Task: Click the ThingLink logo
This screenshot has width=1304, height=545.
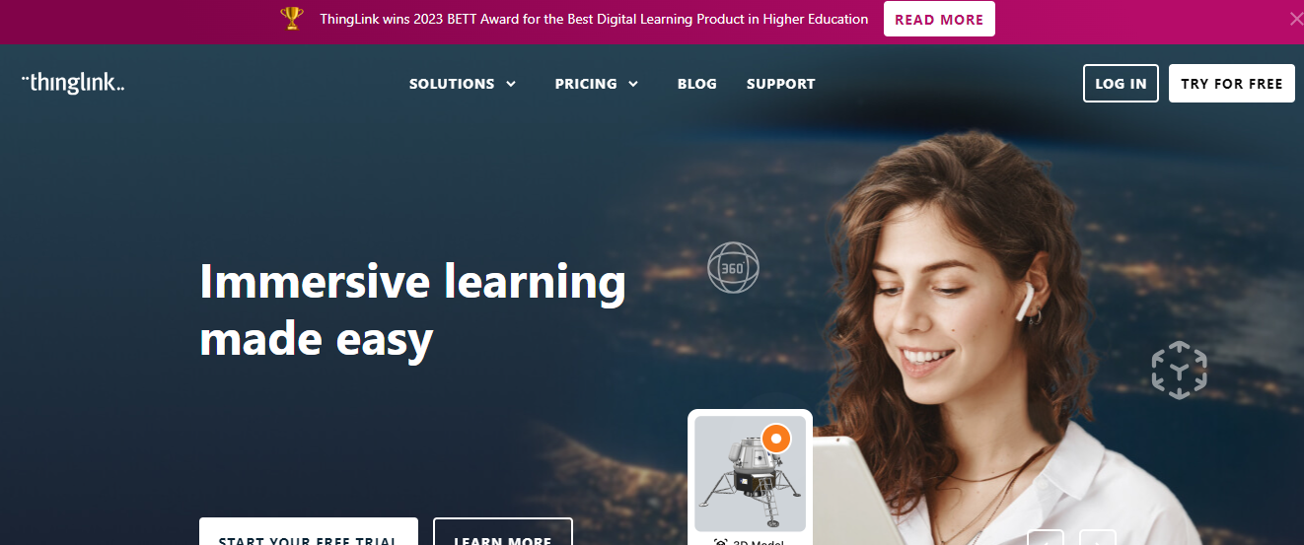Action: click(x=73, y=83)
